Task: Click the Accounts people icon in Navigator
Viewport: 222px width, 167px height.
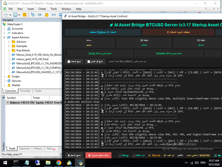Action: point(9,29)
